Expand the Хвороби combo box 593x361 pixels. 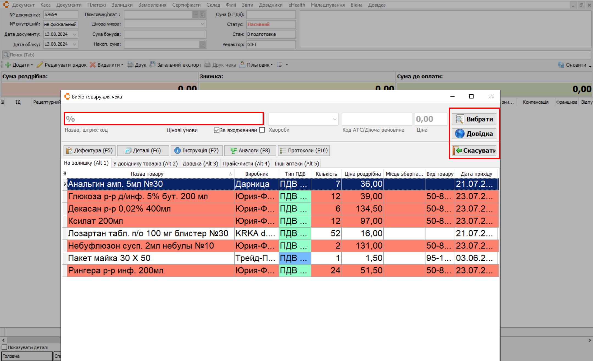point(334,119)
